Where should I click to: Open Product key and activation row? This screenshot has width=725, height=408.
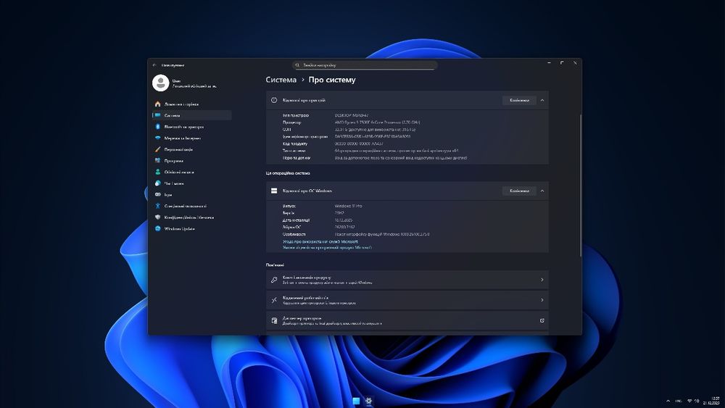(407, 280)
